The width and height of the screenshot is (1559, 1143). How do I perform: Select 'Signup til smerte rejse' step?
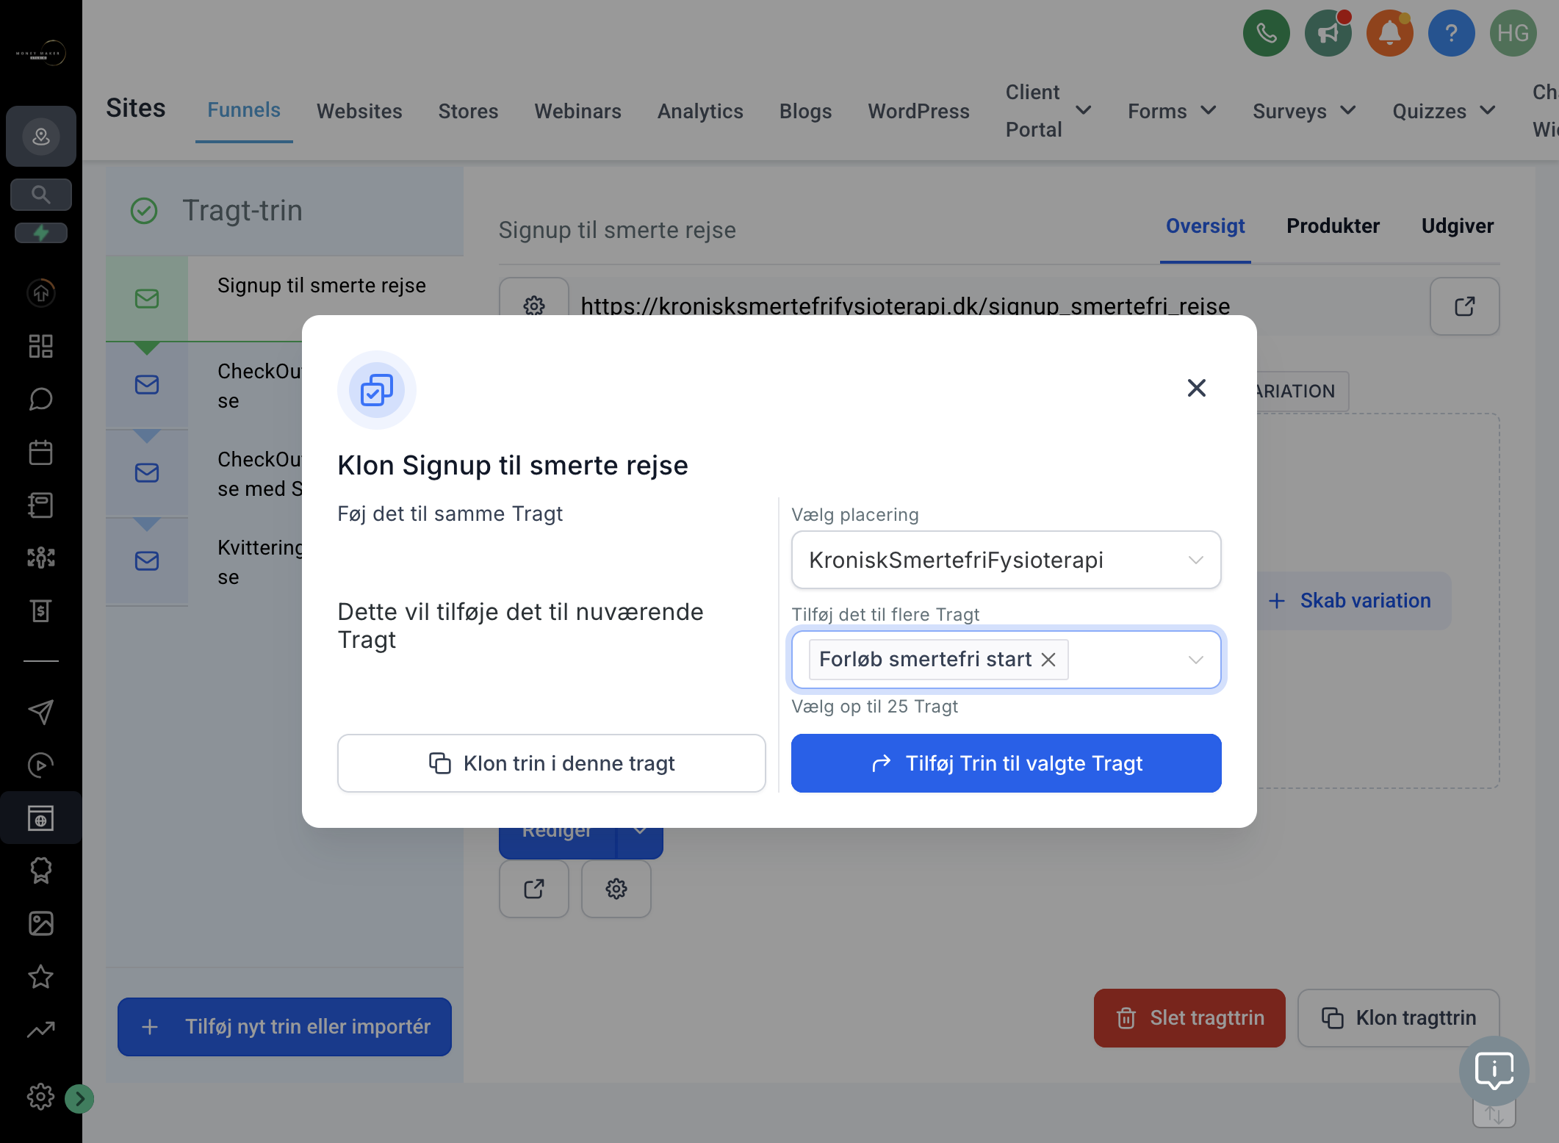pyautogui.click(x=321, y=285)
